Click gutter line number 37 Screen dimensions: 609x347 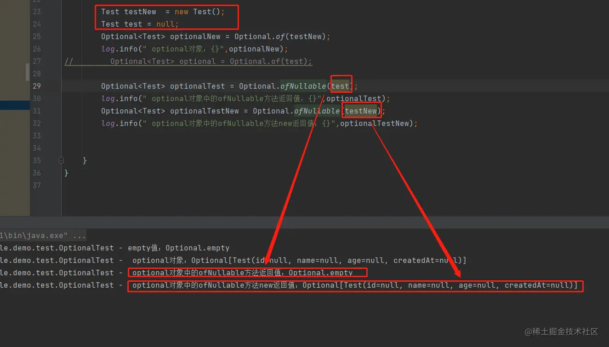37,185
